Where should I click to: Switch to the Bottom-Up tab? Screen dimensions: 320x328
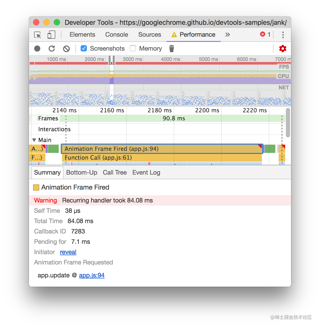(x=82, y=173)
